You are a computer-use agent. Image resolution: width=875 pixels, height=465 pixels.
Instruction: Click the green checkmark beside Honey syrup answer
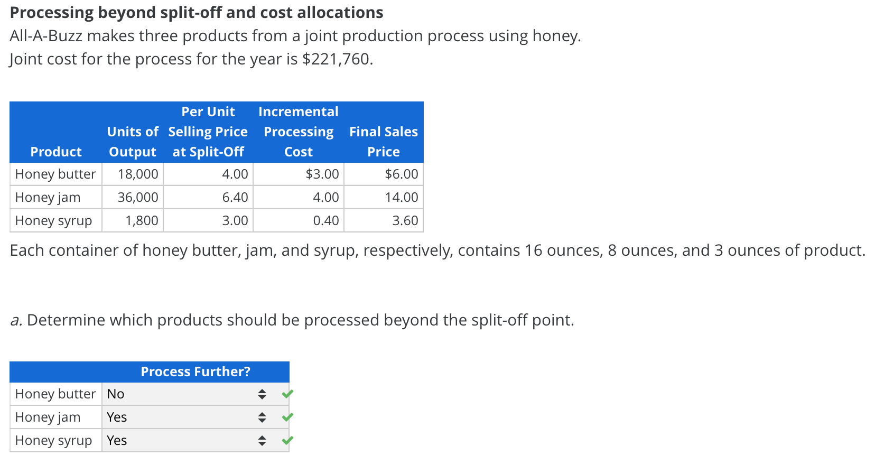point(287,440)
